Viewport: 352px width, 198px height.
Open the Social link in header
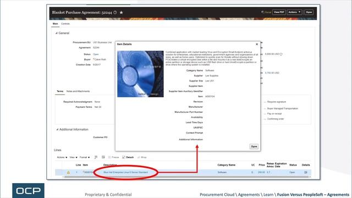tap(266, 12)
